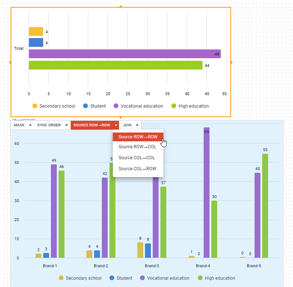The width and height of the screenshot is (293, 287).
Task: Click the green High education legend dot in bottom chart
Action: tap(200, 278)
